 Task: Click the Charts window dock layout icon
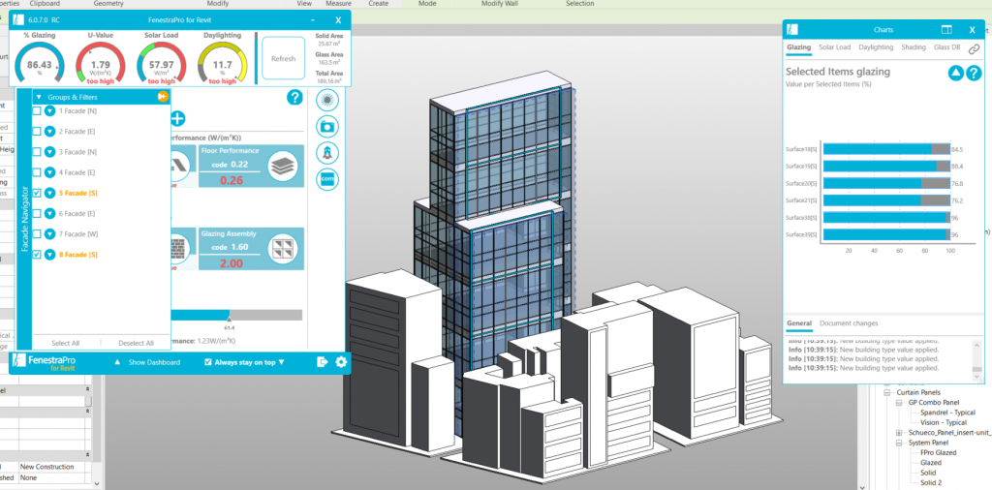[946, 30]
